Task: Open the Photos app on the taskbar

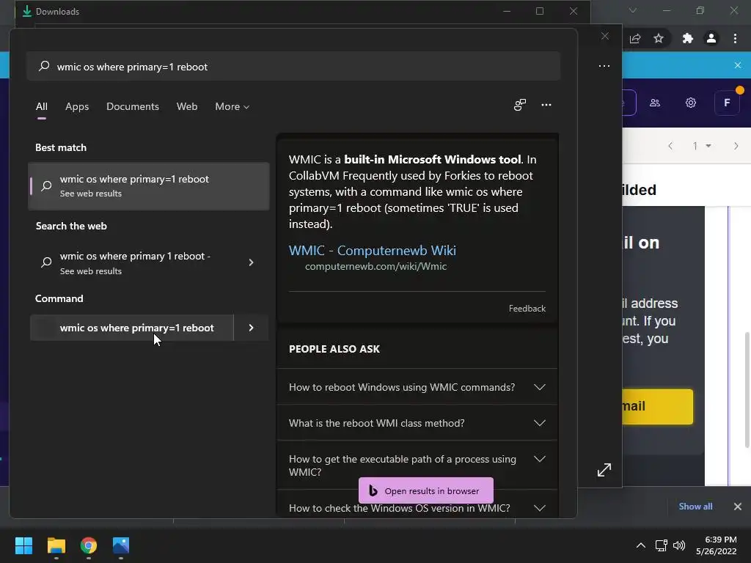Action: (x=121, y=545)
